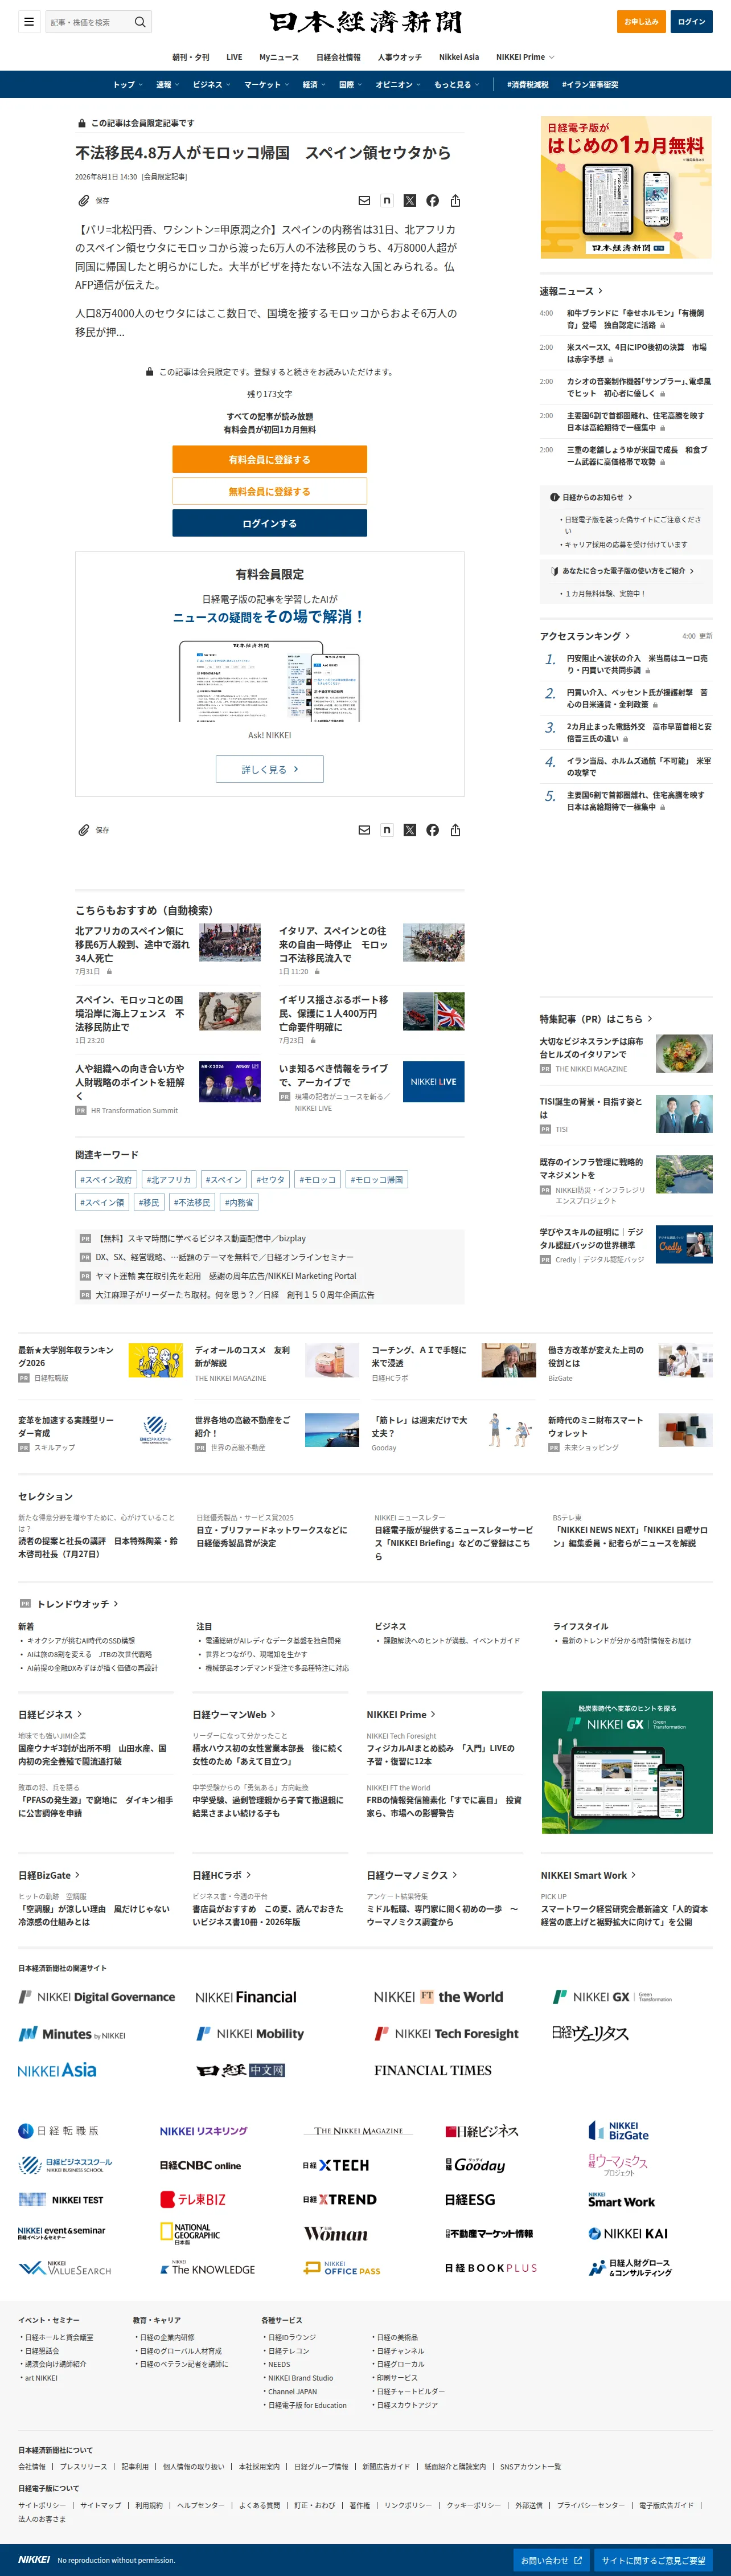Click the #消費税減税 hashtag link

coord(527,85)
